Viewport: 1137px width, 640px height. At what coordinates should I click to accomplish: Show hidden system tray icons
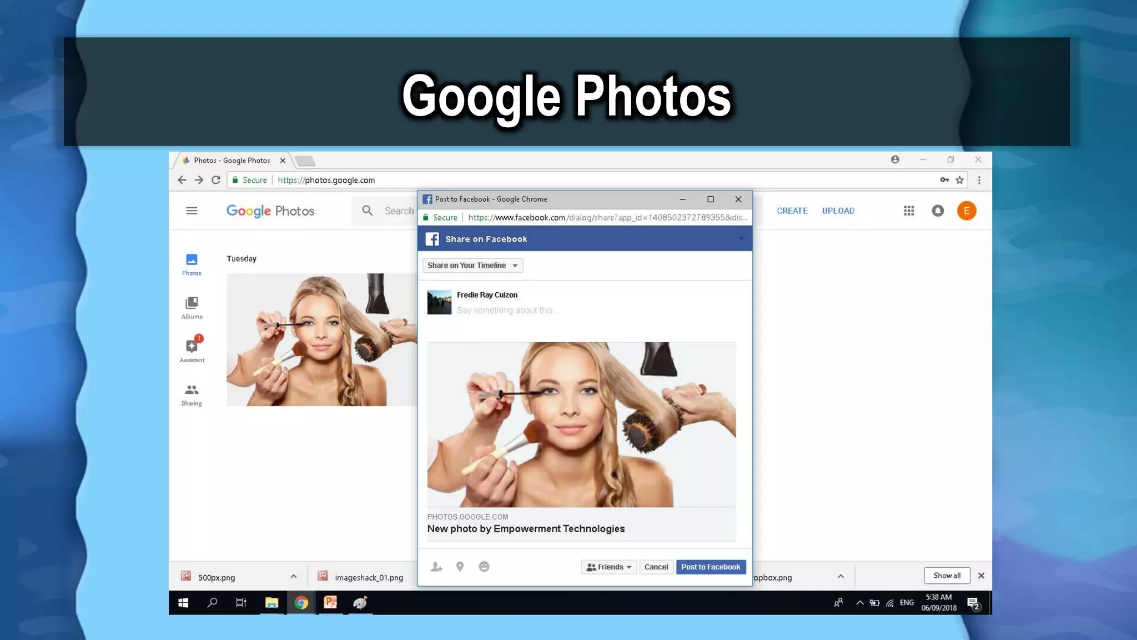[860, 603]
